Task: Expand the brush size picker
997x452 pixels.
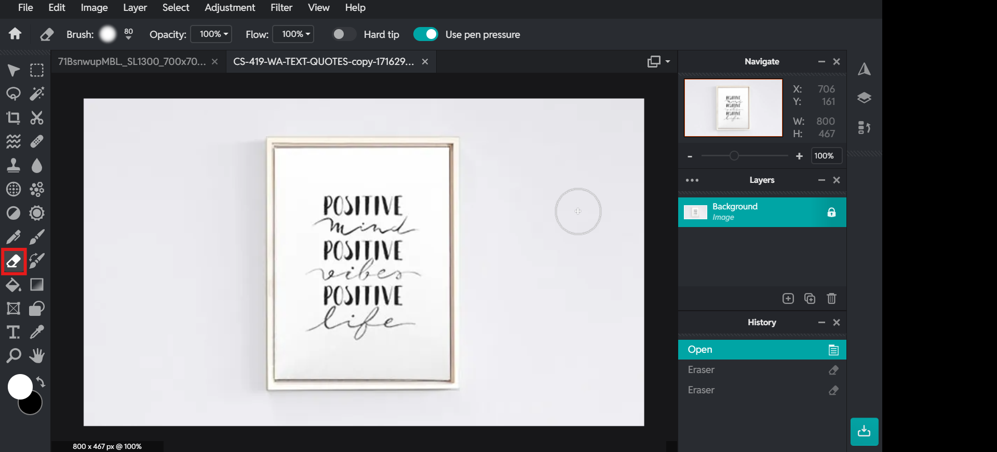Action: tap(128, 35)
